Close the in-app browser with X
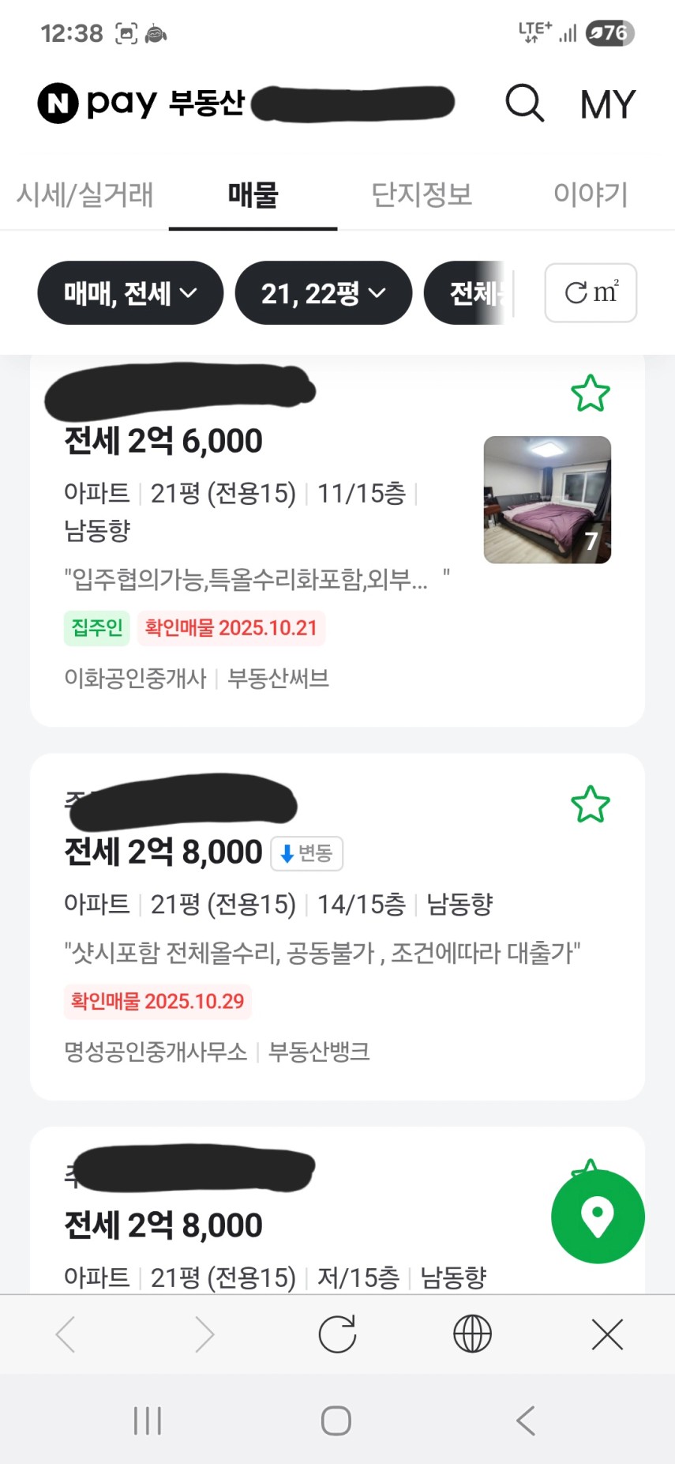This screenshot has width=675, height=1464. click(607, 1334)
